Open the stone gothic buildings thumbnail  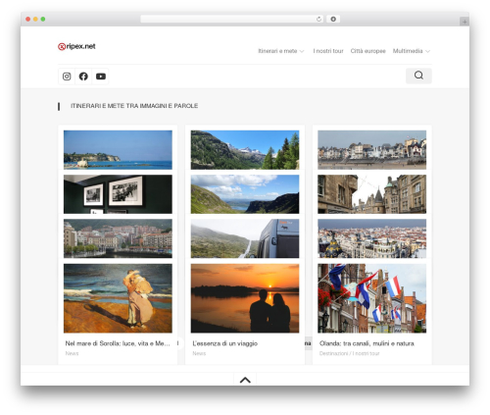(372, 194)
